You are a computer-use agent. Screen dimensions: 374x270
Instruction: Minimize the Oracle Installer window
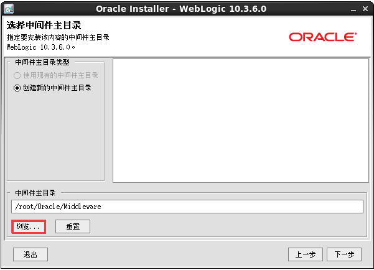pyautogui.click(x=353, y=9)
